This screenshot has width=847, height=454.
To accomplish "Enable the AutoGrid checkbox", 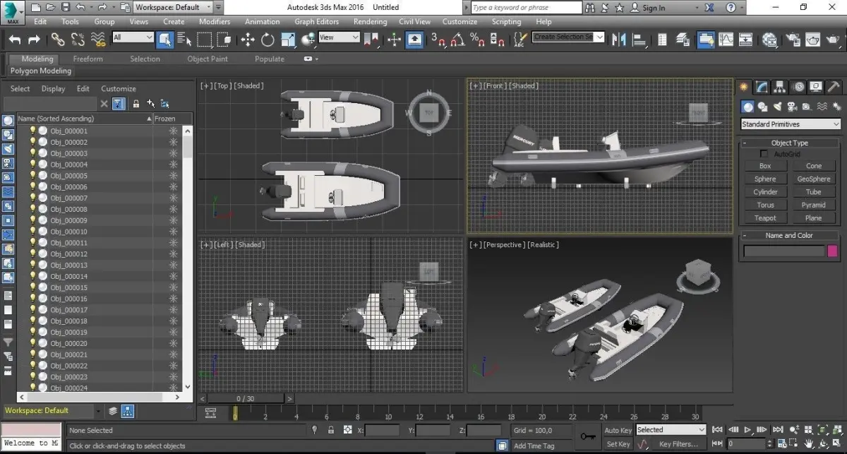I will [764, 154].
